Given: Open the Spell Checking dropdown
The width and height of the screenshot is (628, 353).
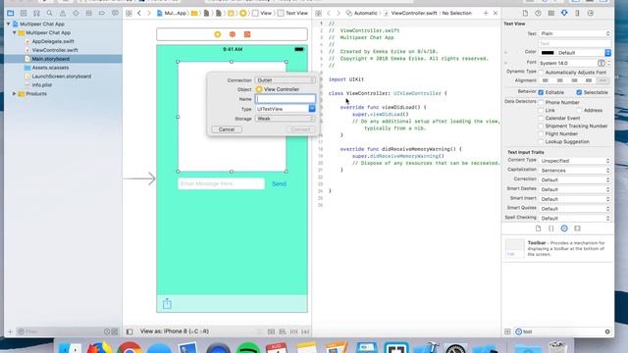Looking at the screenshot, I should pyautogui.click(x=575, y=218).
